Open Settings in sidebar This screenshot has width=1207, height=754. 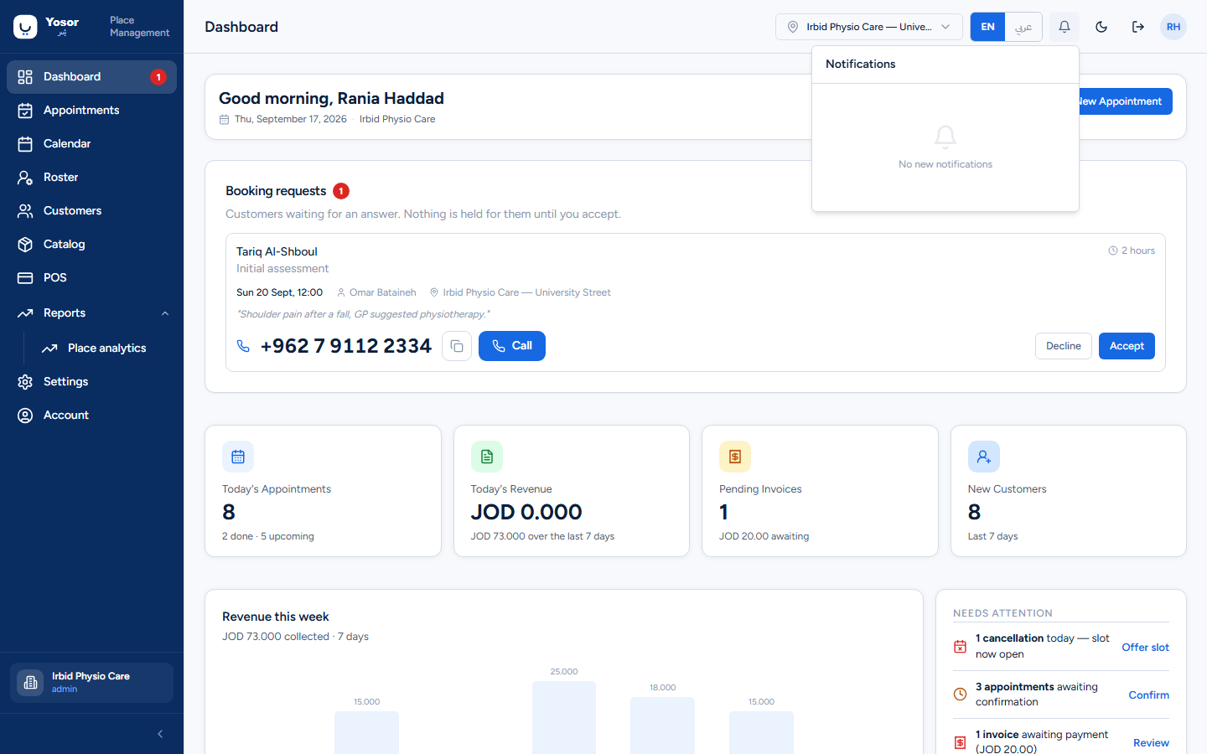click(x=92, y=382)
